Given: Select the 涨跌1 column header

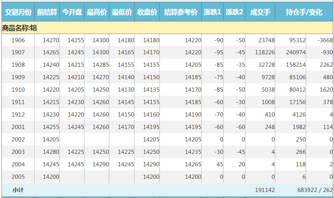Looking at the screenshot, I should pos(213,12).
